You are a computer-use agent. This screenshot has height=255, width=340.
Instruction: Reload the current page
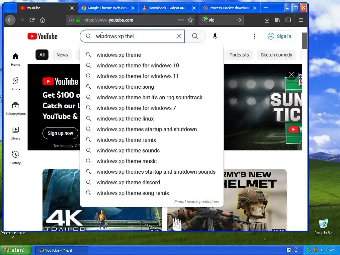(32, 20)
